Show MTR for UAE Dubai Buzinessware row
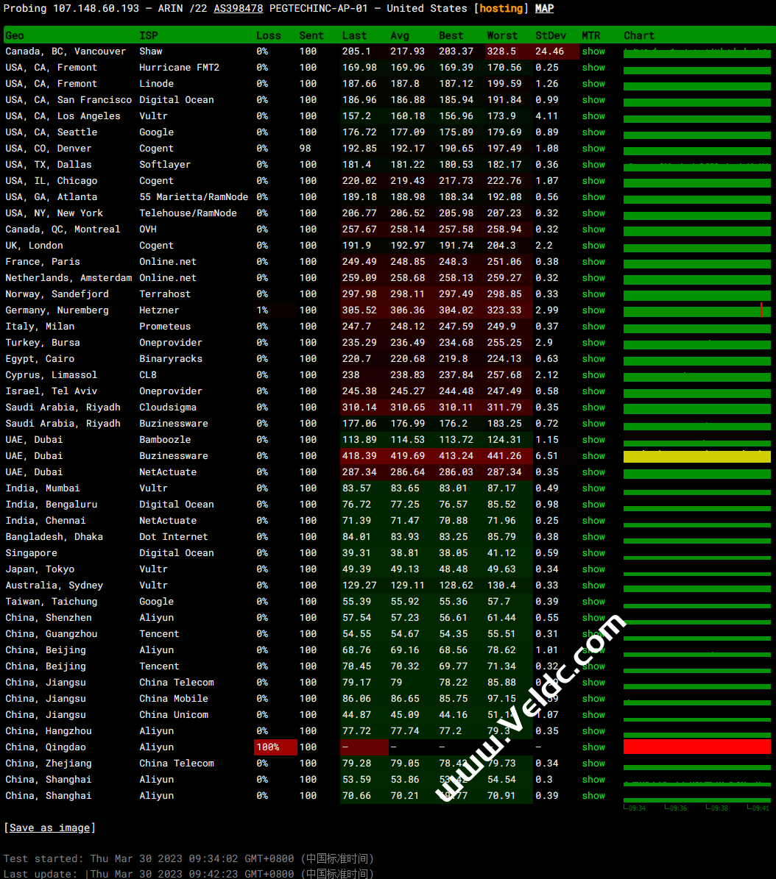This screenshot has width=776, height=879. pyautogui.click(x=593, y=456)
